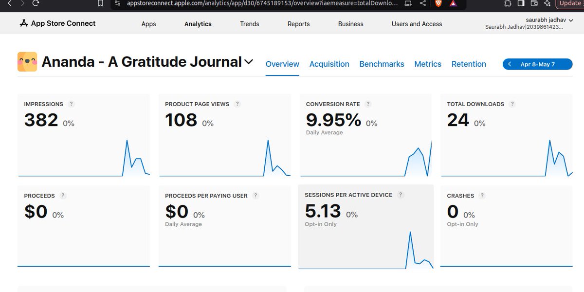Switch to the Retention tab
584x292 pixels.
tap(469, 64)
